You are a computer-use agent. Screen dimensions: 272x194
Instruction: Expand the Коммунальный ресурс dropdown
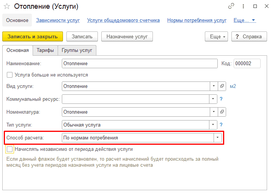tap(214, 99)
